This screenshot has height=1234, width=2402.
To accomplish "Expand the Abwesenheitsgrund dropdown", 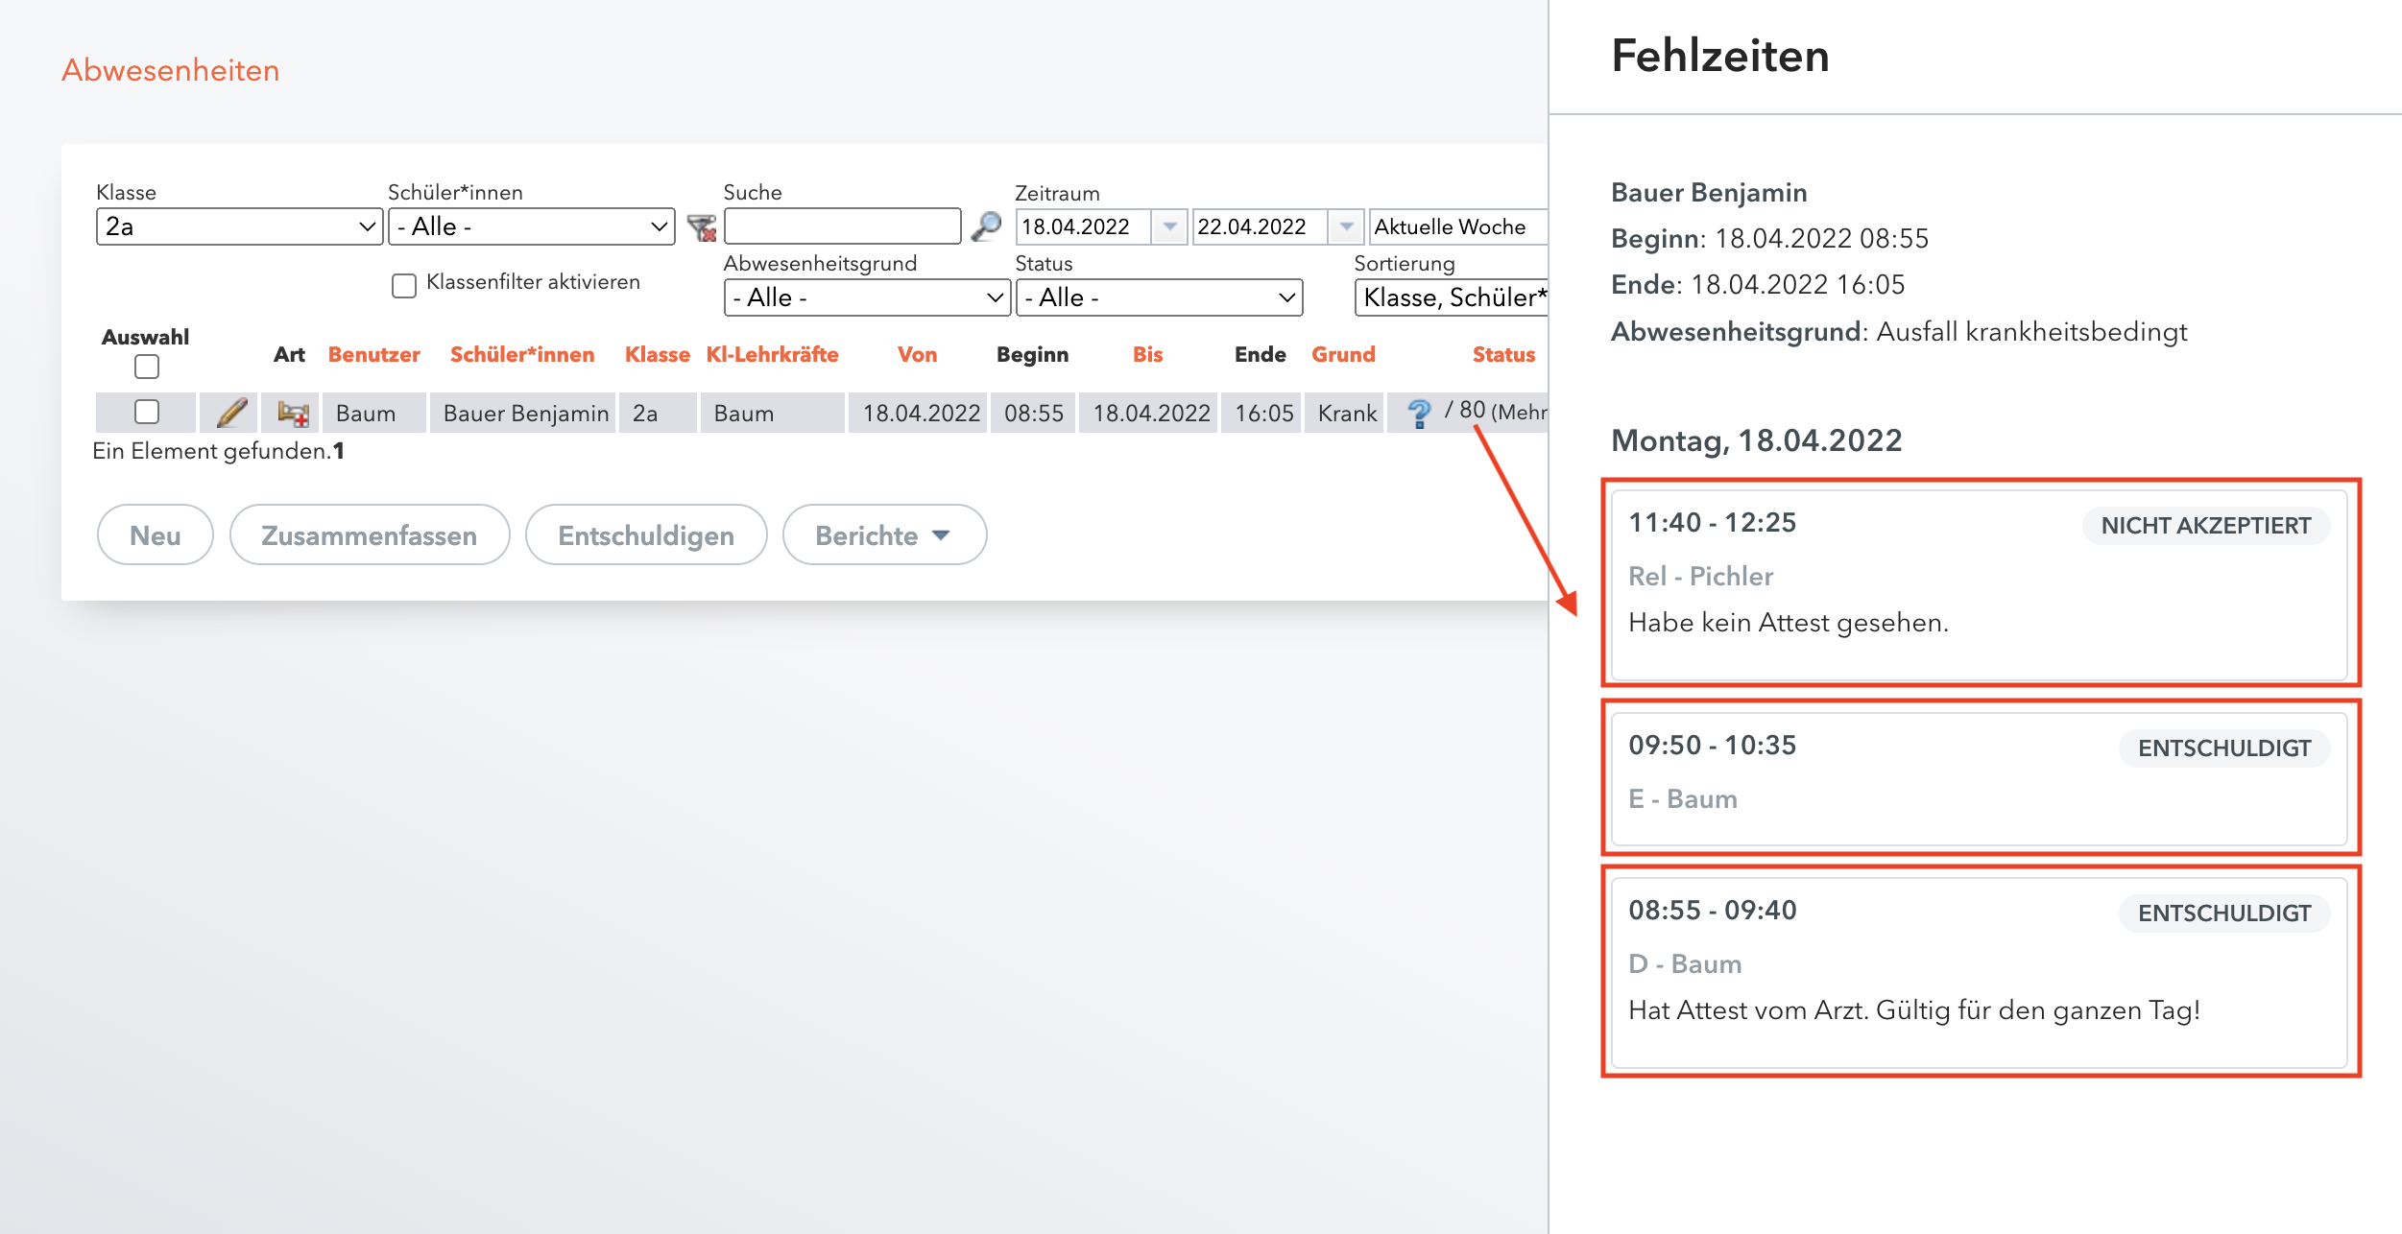I will [x=866, y=297].
